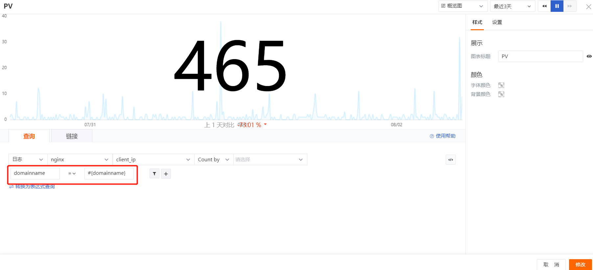Viewport: 593px width, 270px height.
Task: Open the 最近3天 time range dropdown
Action: click(512, 6)
